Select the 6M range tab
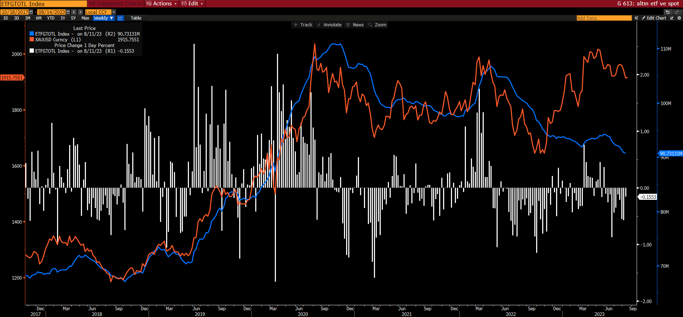Image resolution: width=683 pixels, height=317 pixels. point(38,18)
